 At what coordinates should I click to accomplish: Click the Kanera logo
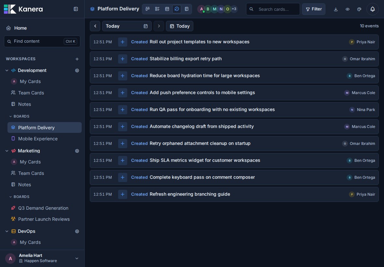[23, 9]
